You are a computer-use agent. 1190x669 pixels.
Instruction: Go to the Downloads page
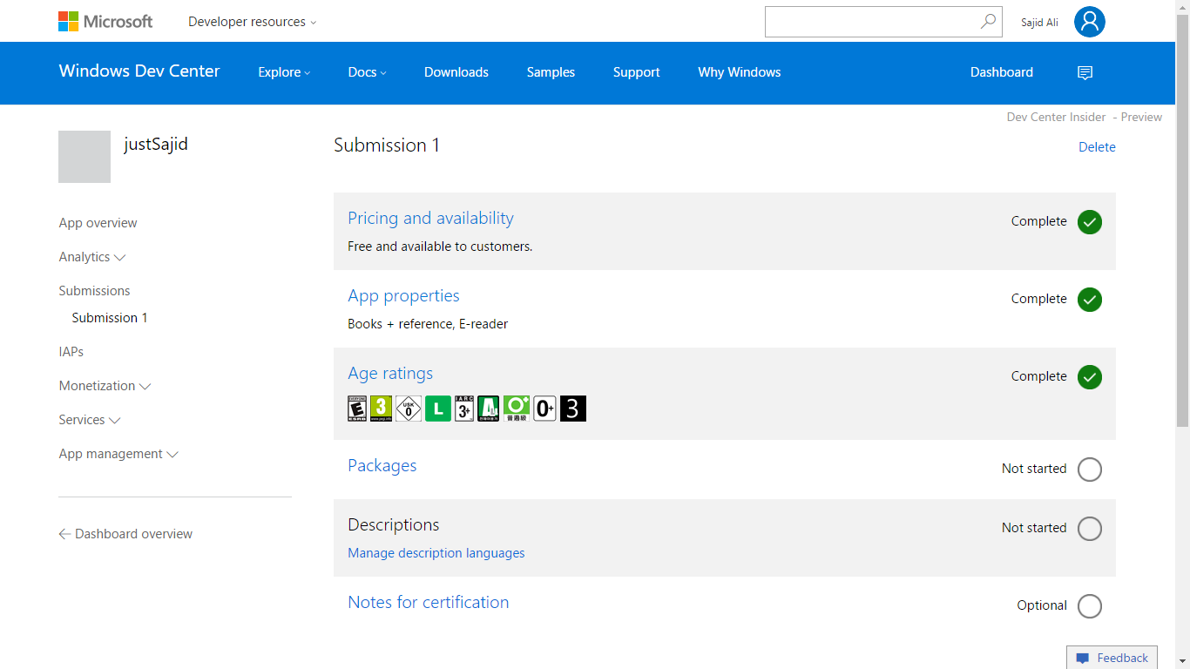[x=456, y=72]
